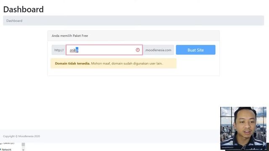Click the http:// prefix label
Screen dimensions: 269x151
(59, 50)
